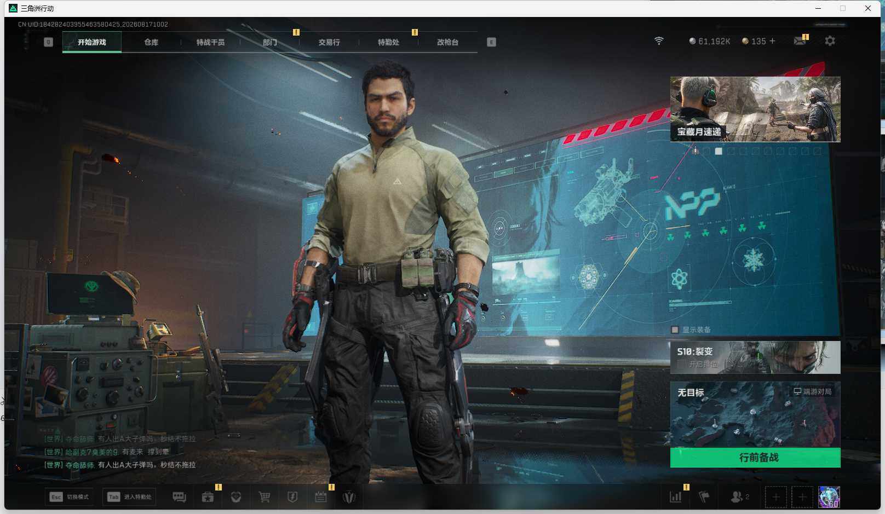Viewport: 885px width, 514px height.
Task: Add teammate in the first empty squad slot
Action: pos(775,497)
